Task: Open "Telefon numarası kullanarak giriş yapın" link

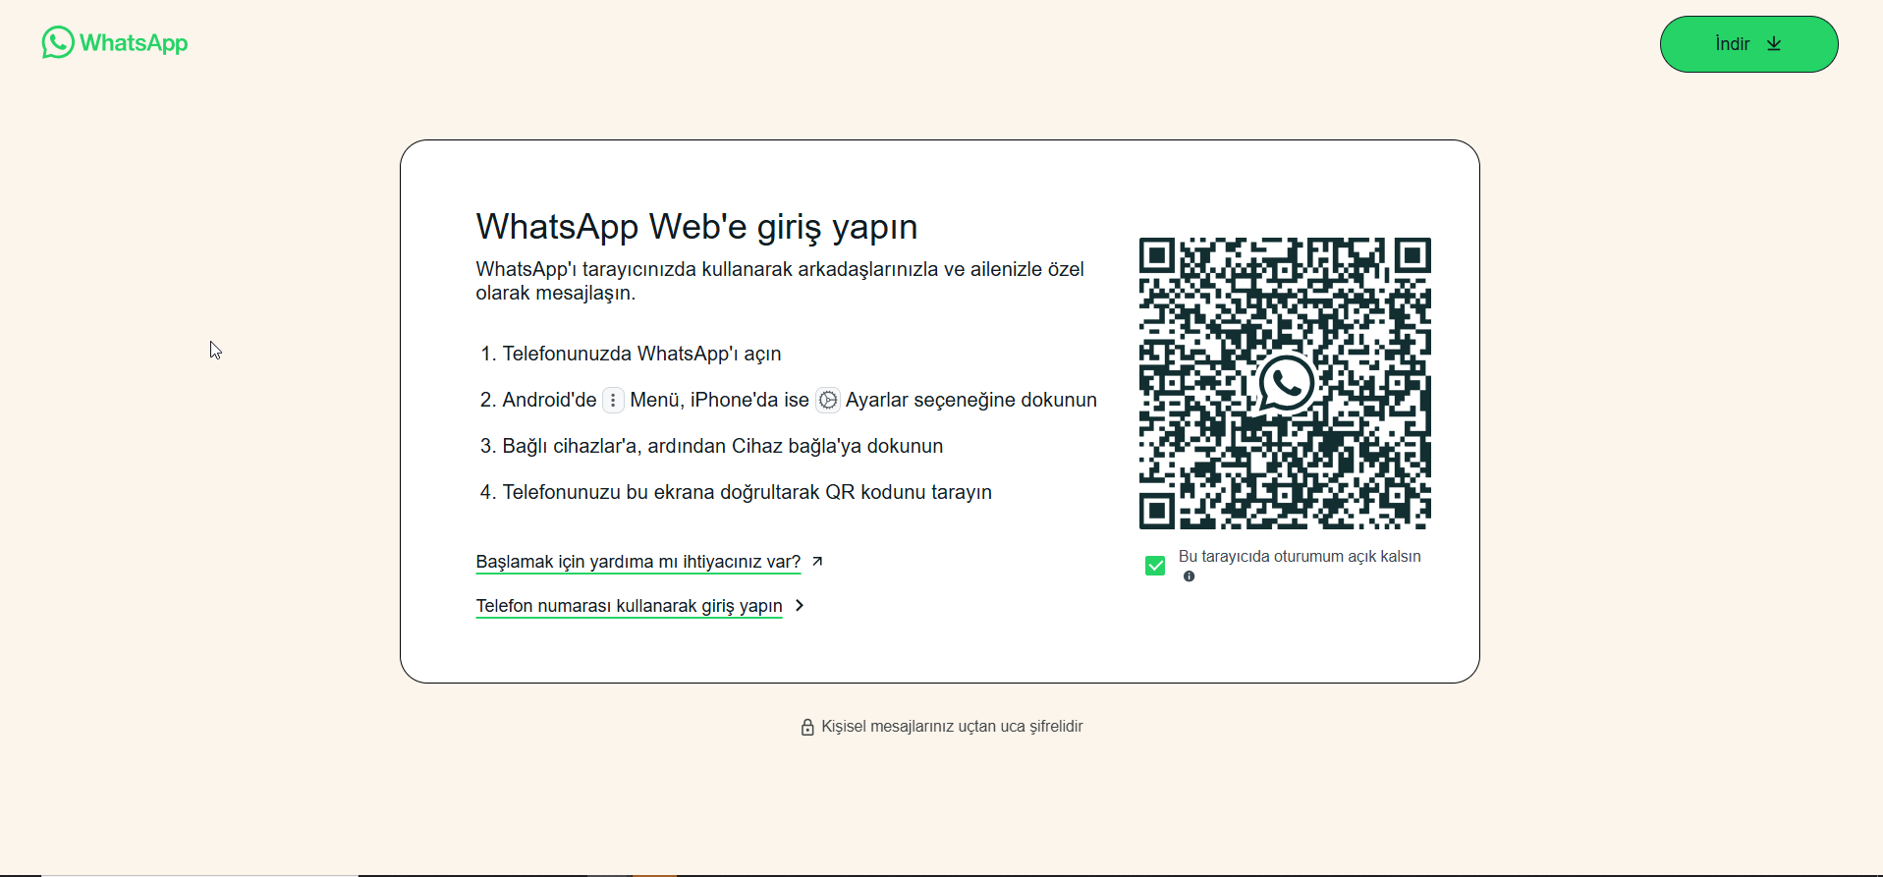Action: [x=629, y=606]
